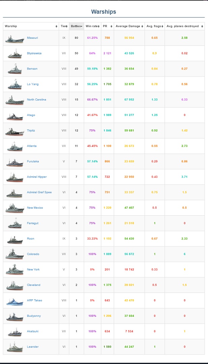Click the North Carolina battleship image
The image size is (208, 364).
point(14,100)
